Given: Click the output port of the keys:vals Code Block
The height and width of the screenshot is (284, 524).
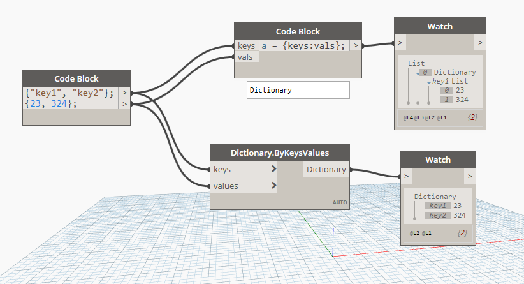Looking at the screenshot, I should coord(356,45).
